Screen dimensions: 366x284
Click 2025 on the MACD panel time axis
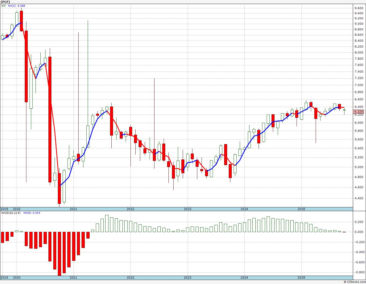click(x=301, y=278)
